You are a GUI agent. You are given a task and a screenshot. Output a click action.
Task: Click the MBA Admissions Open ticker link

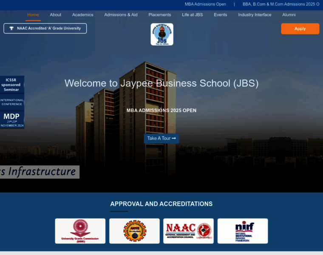205,4
